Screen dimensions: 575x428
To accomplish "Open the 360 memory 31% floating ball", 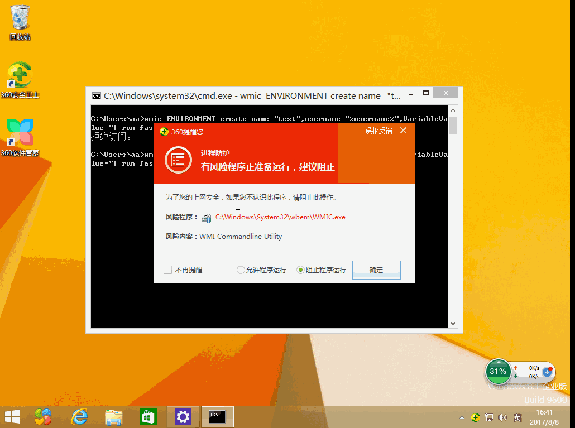I will pyautogui.click(x=498, y=371).
